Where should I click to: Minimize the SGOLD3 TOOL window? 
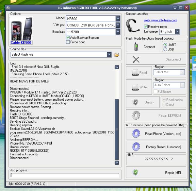coord(175,8)
